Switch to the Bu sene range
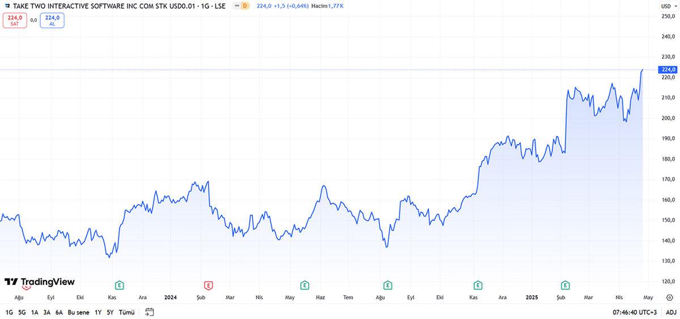 coord(78,312)
